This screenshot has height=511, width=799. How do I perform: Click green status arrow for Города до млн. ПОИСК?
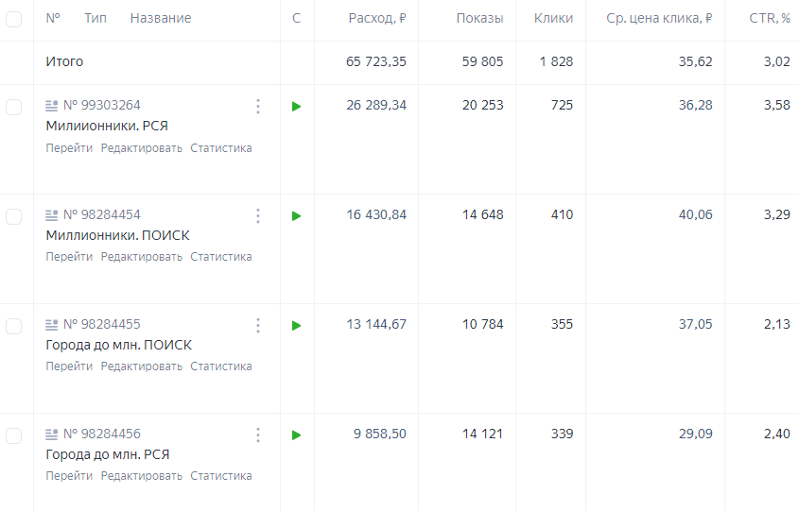pyautogui.click(x=297, y=326)
